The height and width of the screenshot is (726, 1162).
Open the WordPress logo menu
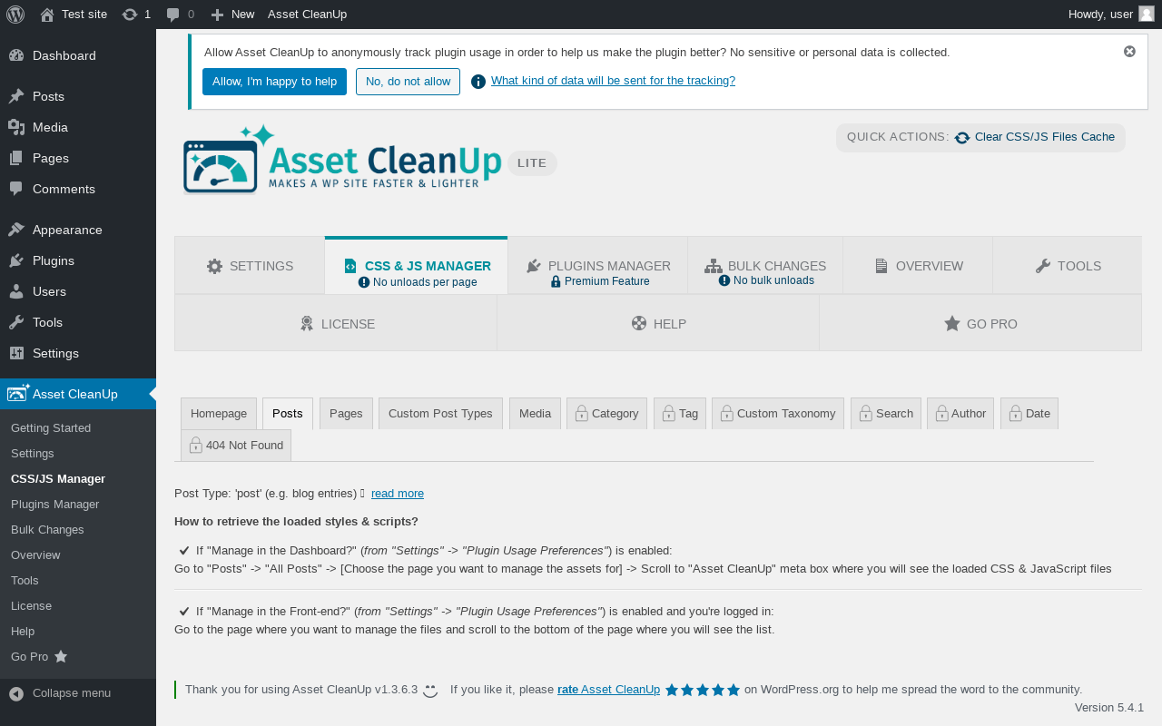[15, 15]
